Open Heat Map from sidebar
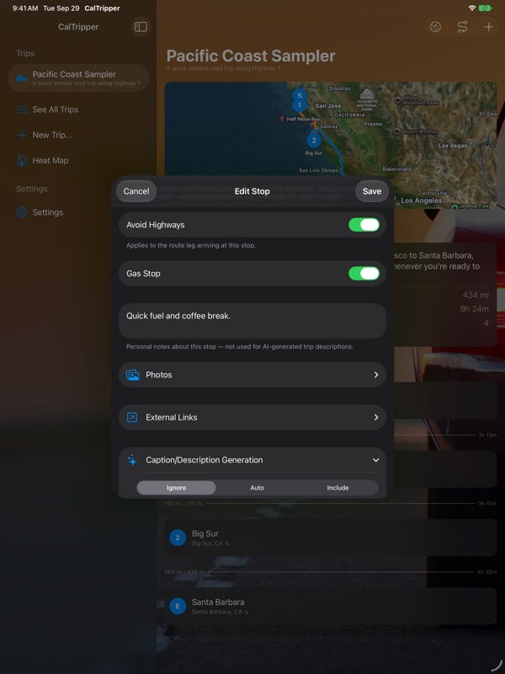Viewport: 505px width, 674px height. [78, 160]
